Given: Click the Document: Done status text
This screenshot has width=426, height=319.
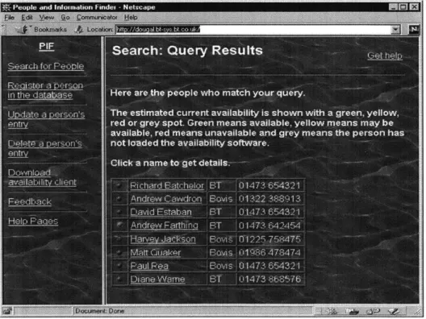Looking at the screenshot, I should tap(100, 311).
